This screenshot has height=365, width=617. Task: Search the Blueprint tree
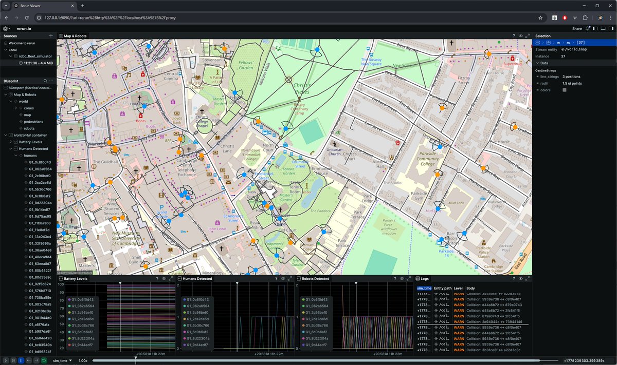point(45,81)
